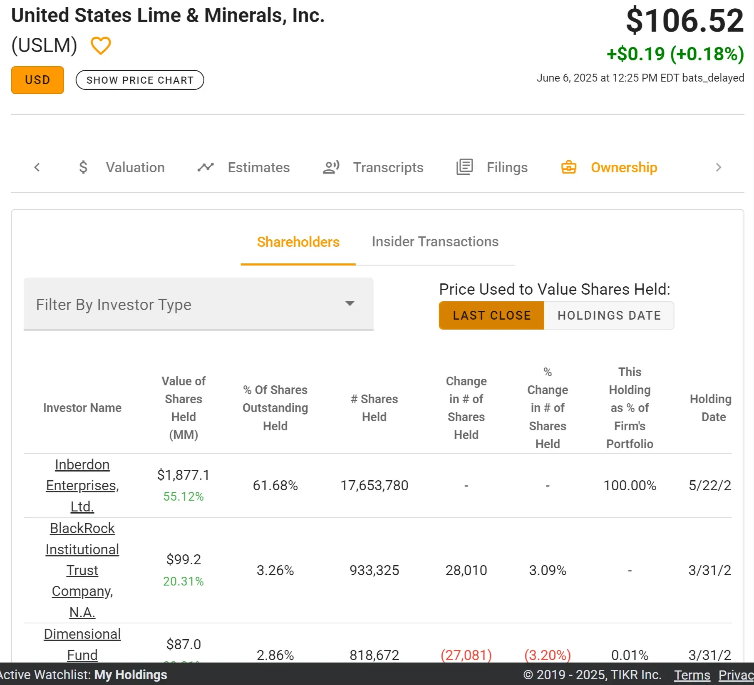
Task: Open the Estimates tab
Action: [259, 167]
